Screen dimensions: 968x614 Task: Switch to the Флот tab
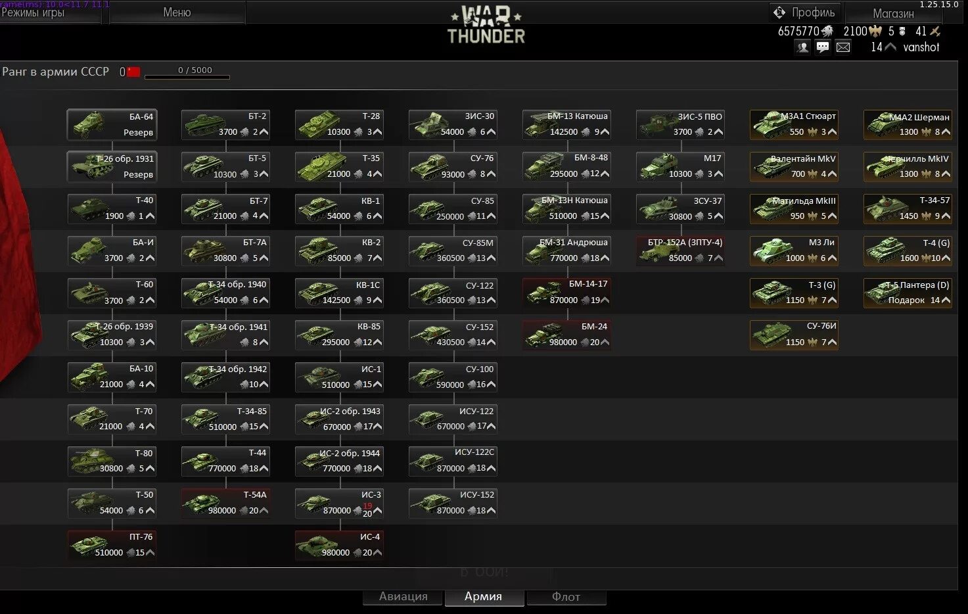tap(566, 597)
